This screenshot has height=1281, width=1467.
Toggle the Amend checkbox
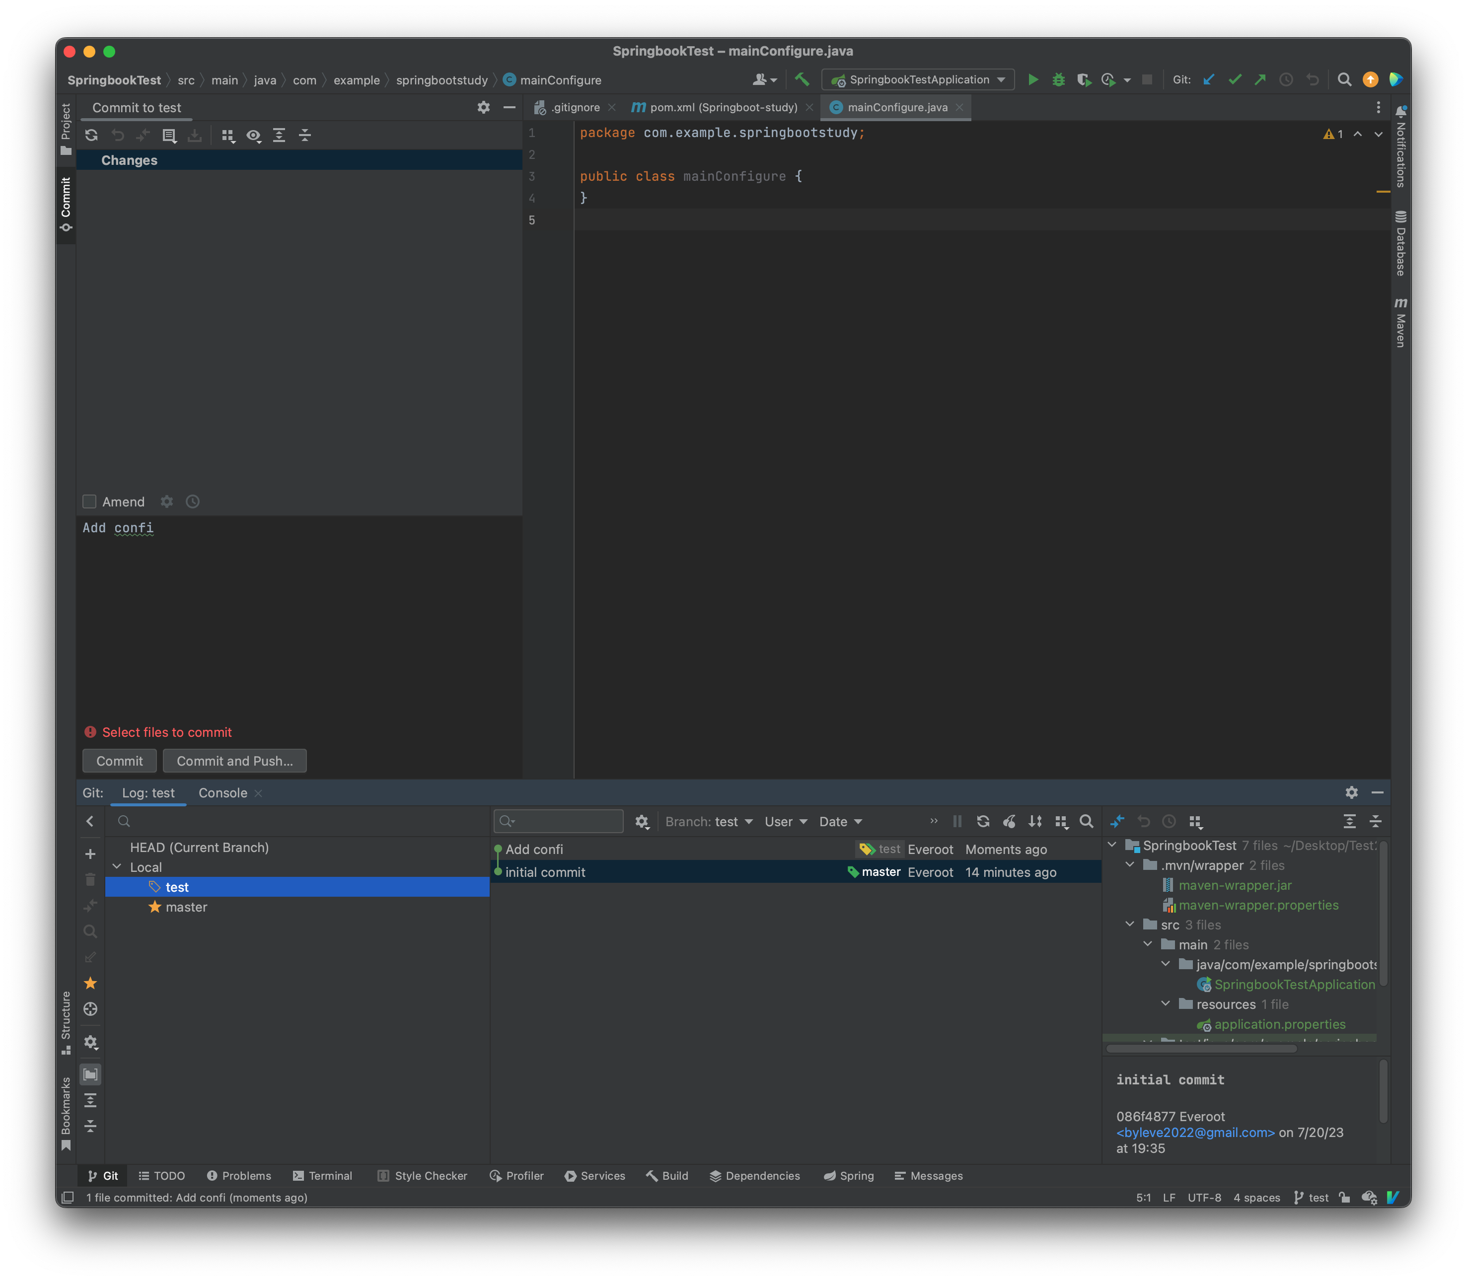tap(89, 502)
